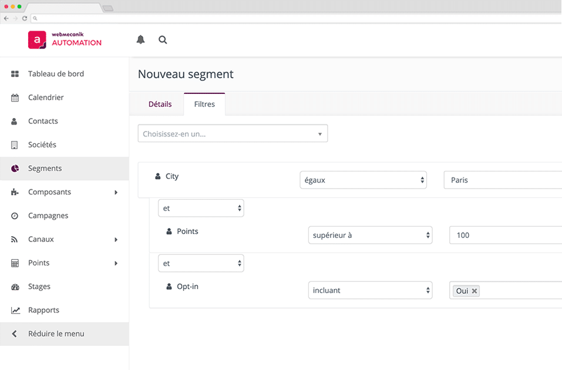Collapse sidebar with Réduire le menu
The width and height of the screenshot is (562, 370).
tap(56, 334)
